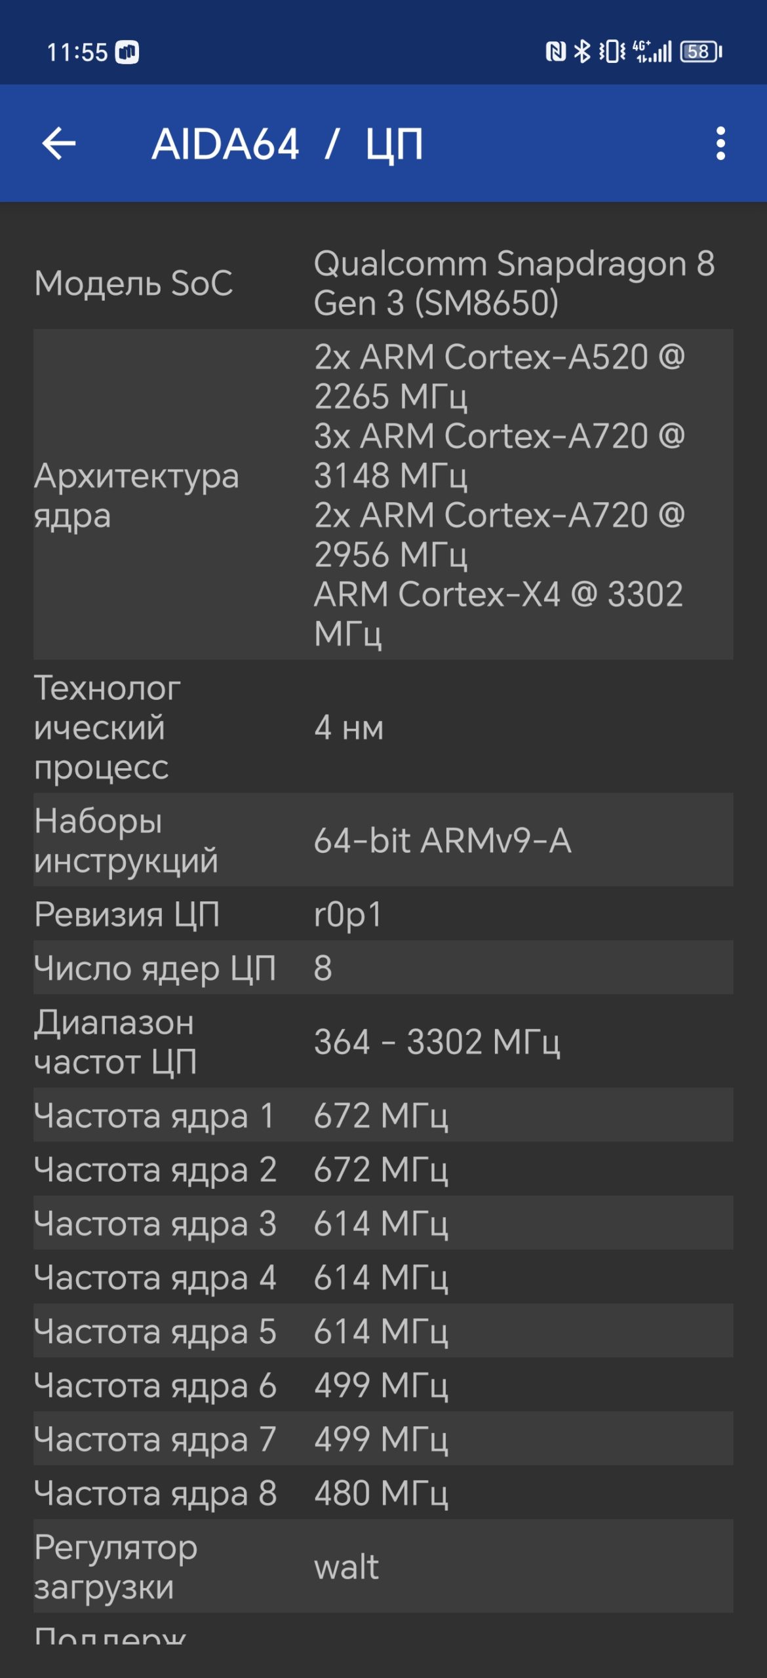Tap the NFC status bar icon

point(555,51)
